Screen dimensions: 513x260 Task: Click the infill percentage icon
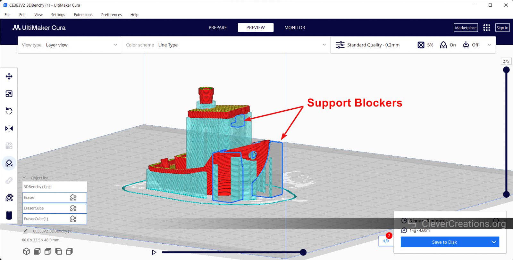click(421, 45)
